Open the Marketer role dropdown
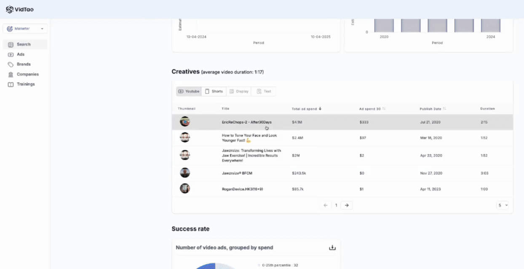The width and height of the screenshot is (524, 269). [25, 29]
